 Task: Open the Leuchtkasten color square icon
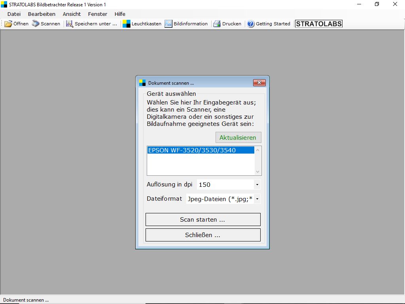[127, 24]
